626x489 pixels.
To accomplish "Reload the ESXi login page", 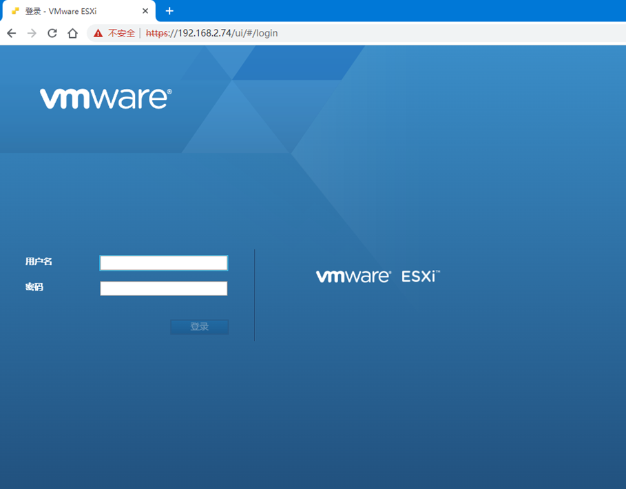I will click(52, 33).
